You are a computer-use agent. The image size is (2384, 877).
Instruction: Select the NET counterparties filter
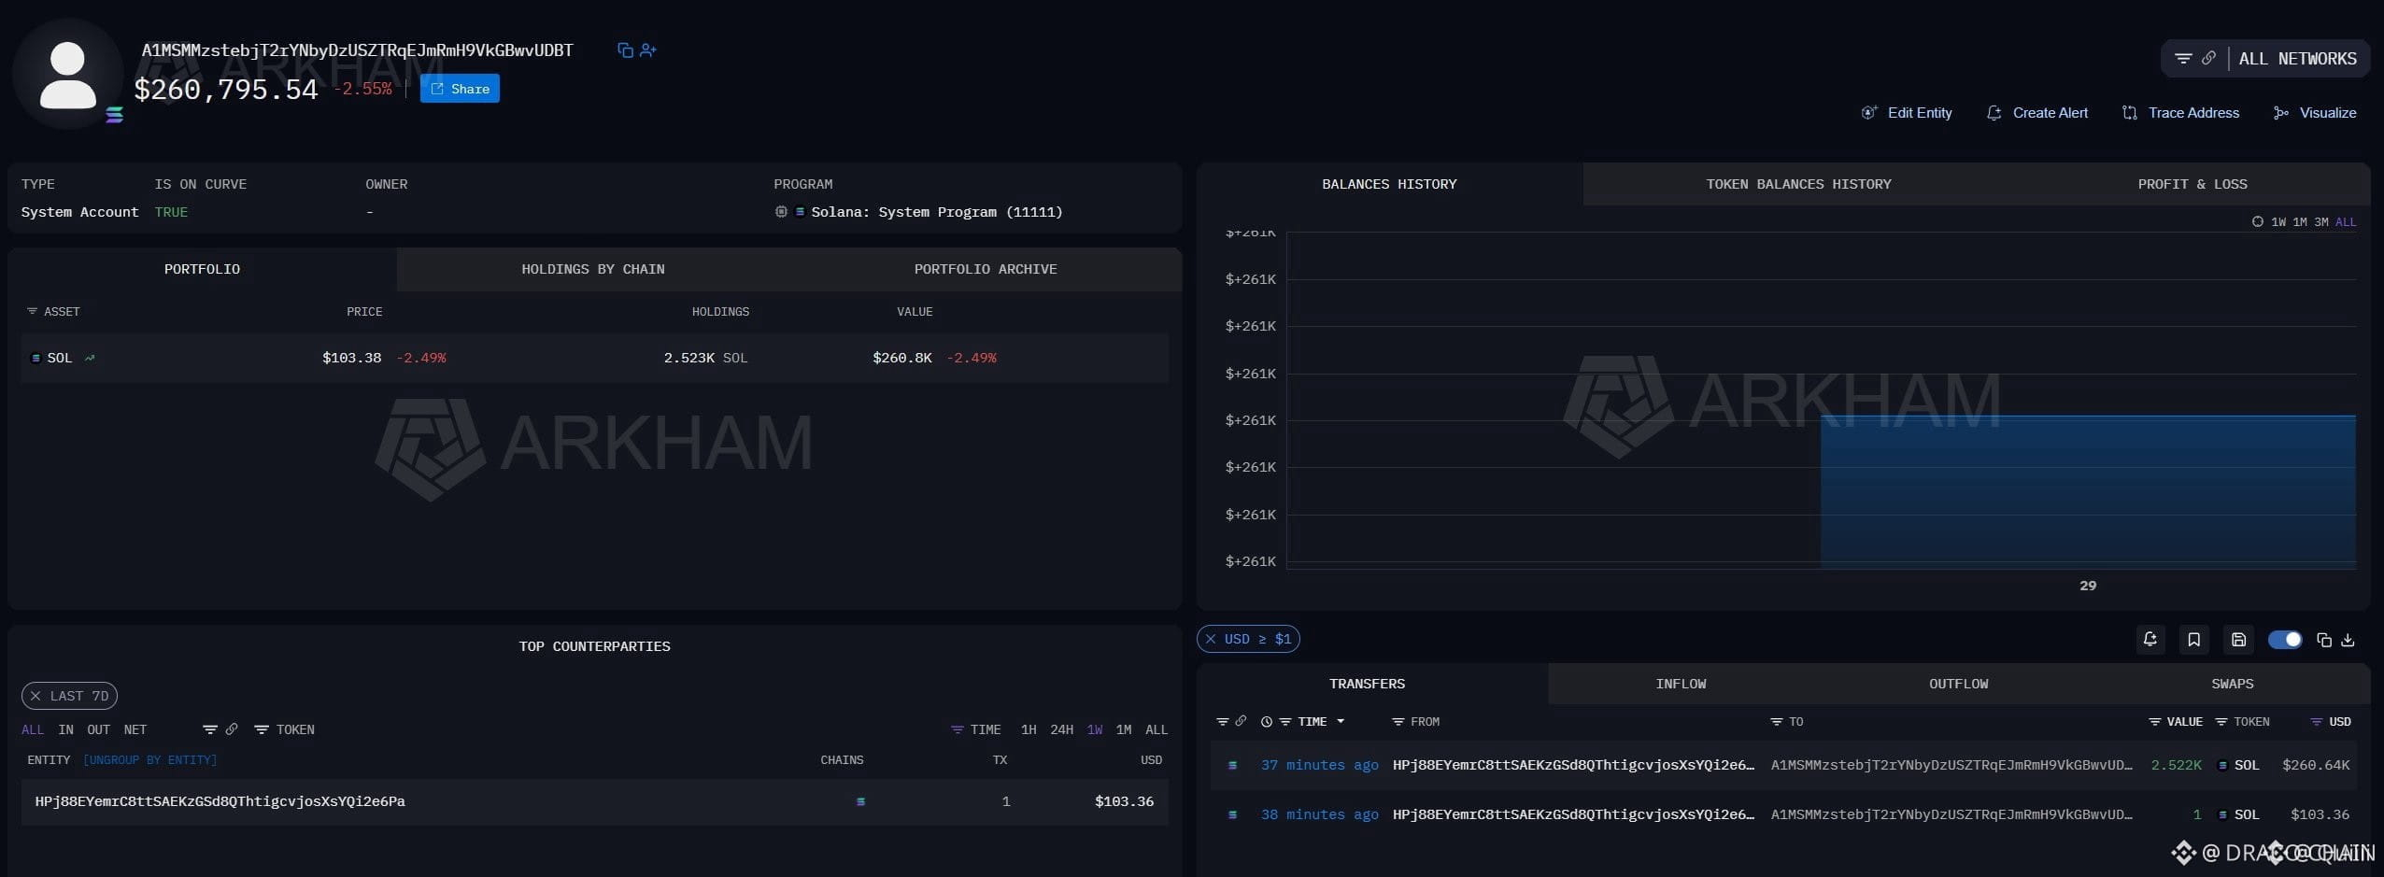(135, 730)
